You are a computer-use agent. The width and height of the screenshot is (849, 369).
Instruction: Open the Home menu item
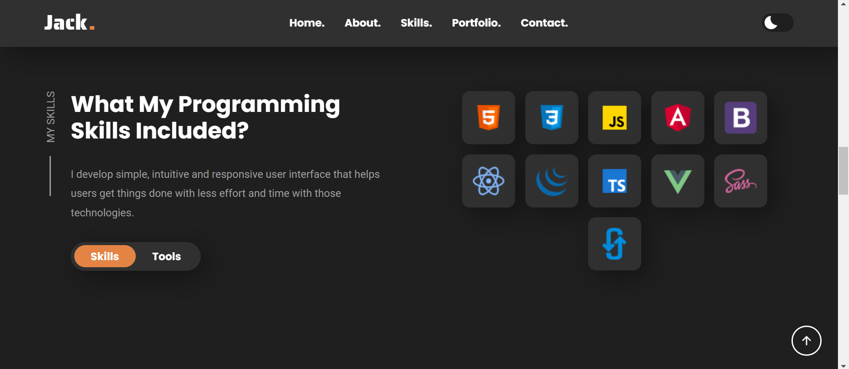click(x=307, y=23)
